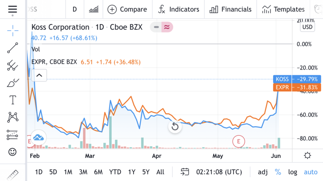323x181 pixels.
Task: Open the USD currency selector
Action: (x=307, y=27)
